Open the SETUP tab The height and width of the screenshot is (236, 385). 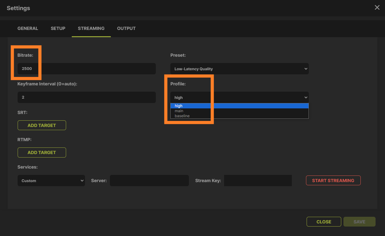pyautogui.click(x=58, y=28)
